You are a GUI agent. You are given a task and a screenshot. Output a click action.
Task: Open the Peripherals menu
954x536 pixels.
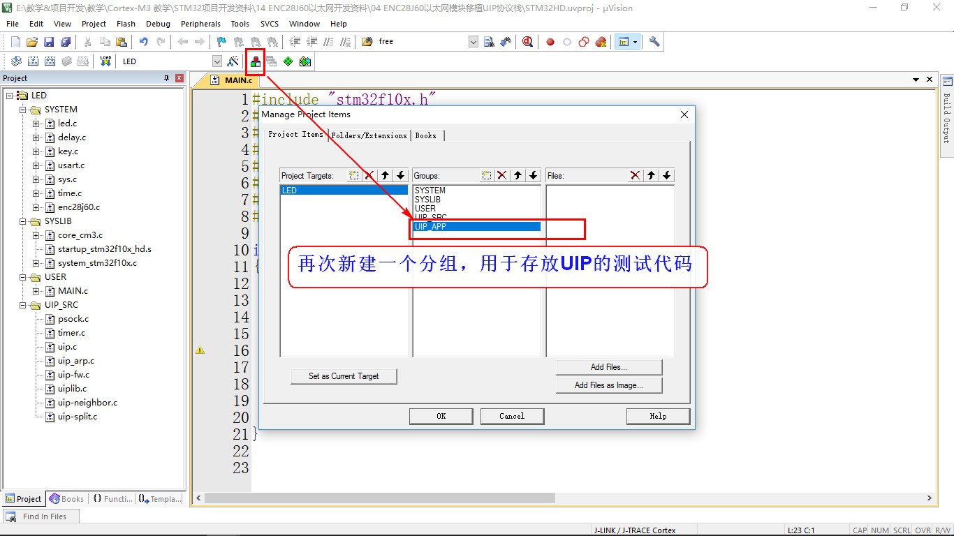(200, 24)
